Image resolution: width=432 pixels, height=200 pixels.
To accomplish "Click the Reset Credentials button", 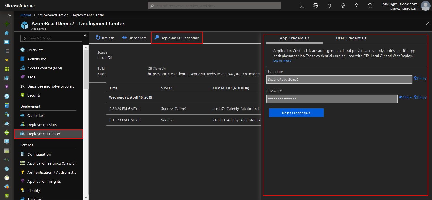I will point(296,113).
